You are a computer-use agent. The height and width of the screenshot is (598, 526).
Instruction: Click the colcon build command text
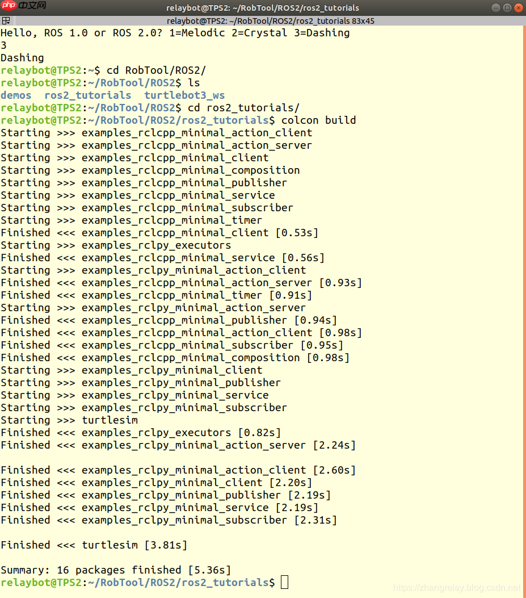pyautogui.click(x=319, y=120)
